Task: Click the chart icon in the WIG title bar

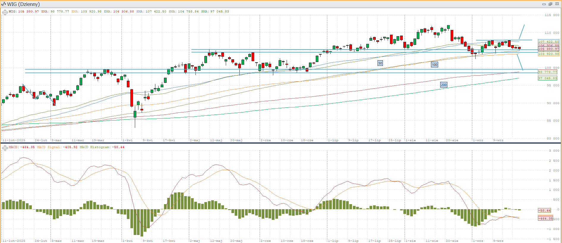Action: point(4,4)
